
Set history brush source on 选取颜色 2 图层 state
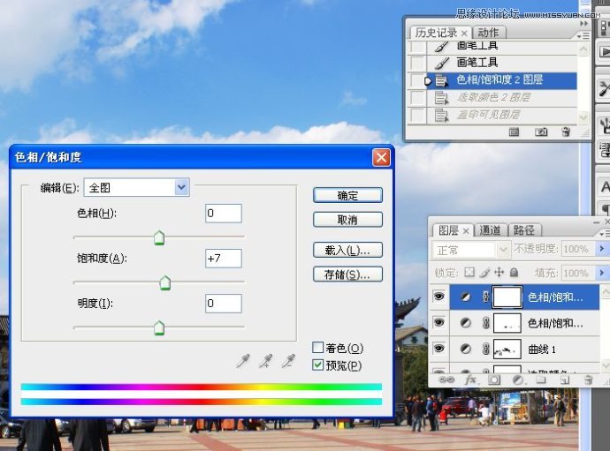coord(417,97)
